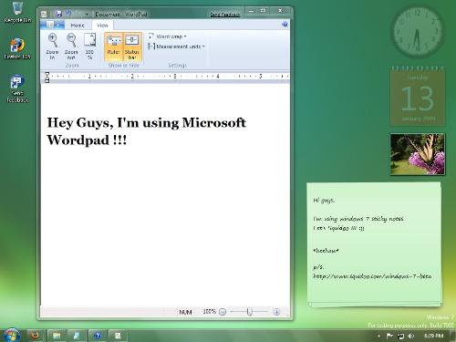Viewport: 456px width, 342px height.
Task: Click the WordPad document icon in title bar
Action: pyautogui.click(x=44, y=14)
